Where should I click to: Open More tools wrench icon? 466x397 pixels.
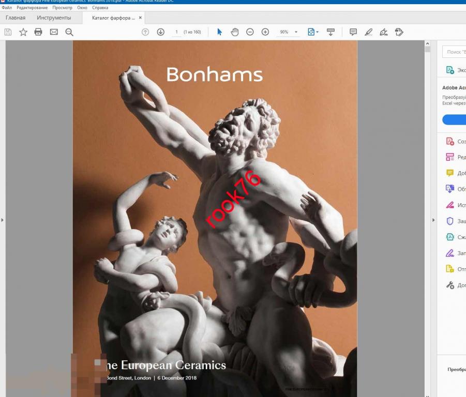tap(450, 285)
